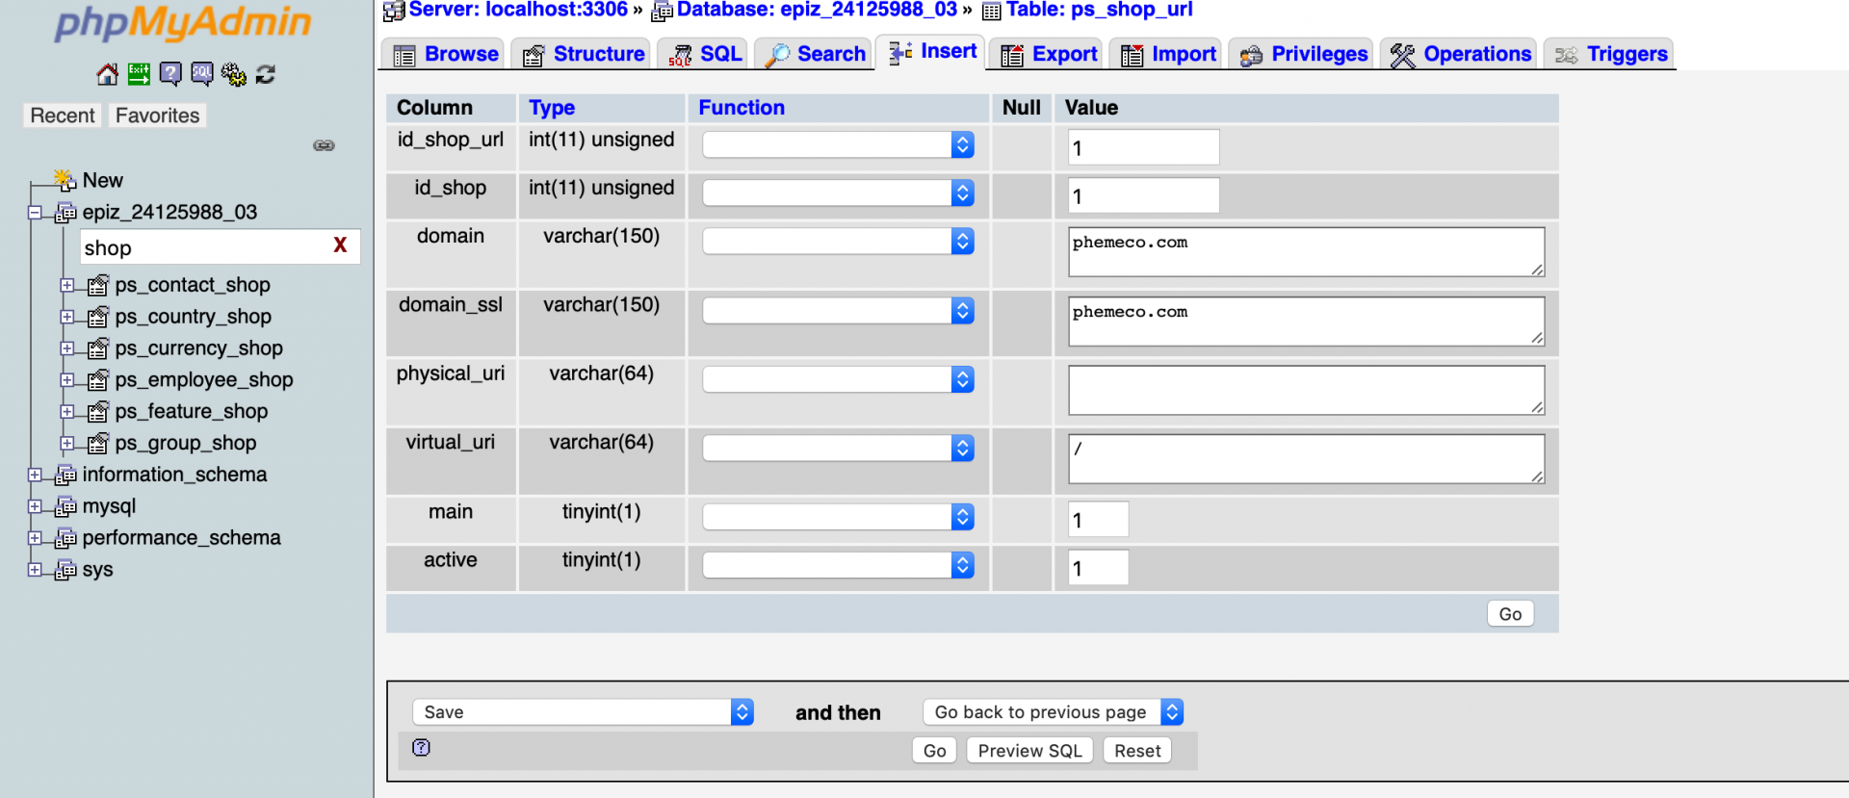Reload the navigation panel
This screenshot has height=798, width=1849.
[x=266, y=74]
